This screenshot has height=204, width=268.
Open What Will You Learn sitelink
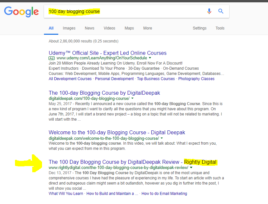(x=66, y=194)
